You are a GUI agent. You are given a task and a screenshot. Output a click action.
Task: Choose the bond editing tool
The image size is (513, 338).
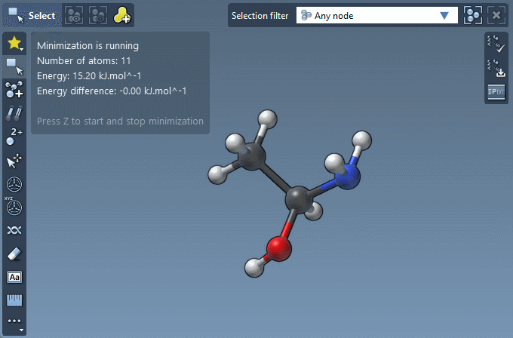pyautogui.click(x=14, y=113)
